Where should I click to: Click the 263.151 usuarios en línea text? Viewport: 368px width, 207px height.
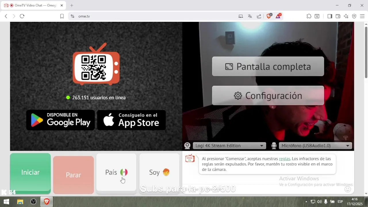99,97
